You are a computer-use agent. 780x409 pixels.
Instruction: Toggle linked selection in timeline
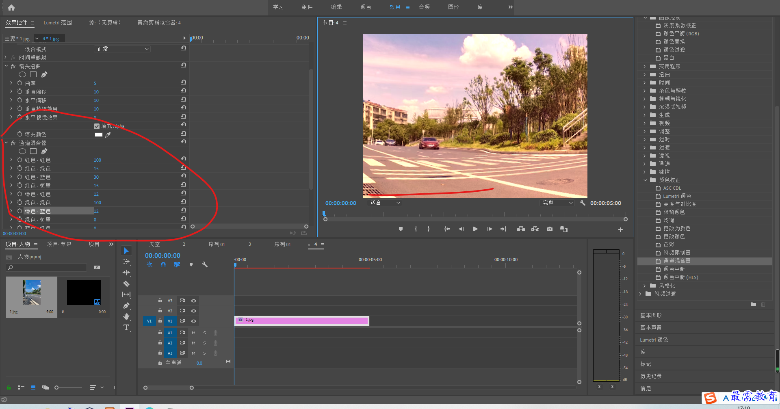click(177, 264)
